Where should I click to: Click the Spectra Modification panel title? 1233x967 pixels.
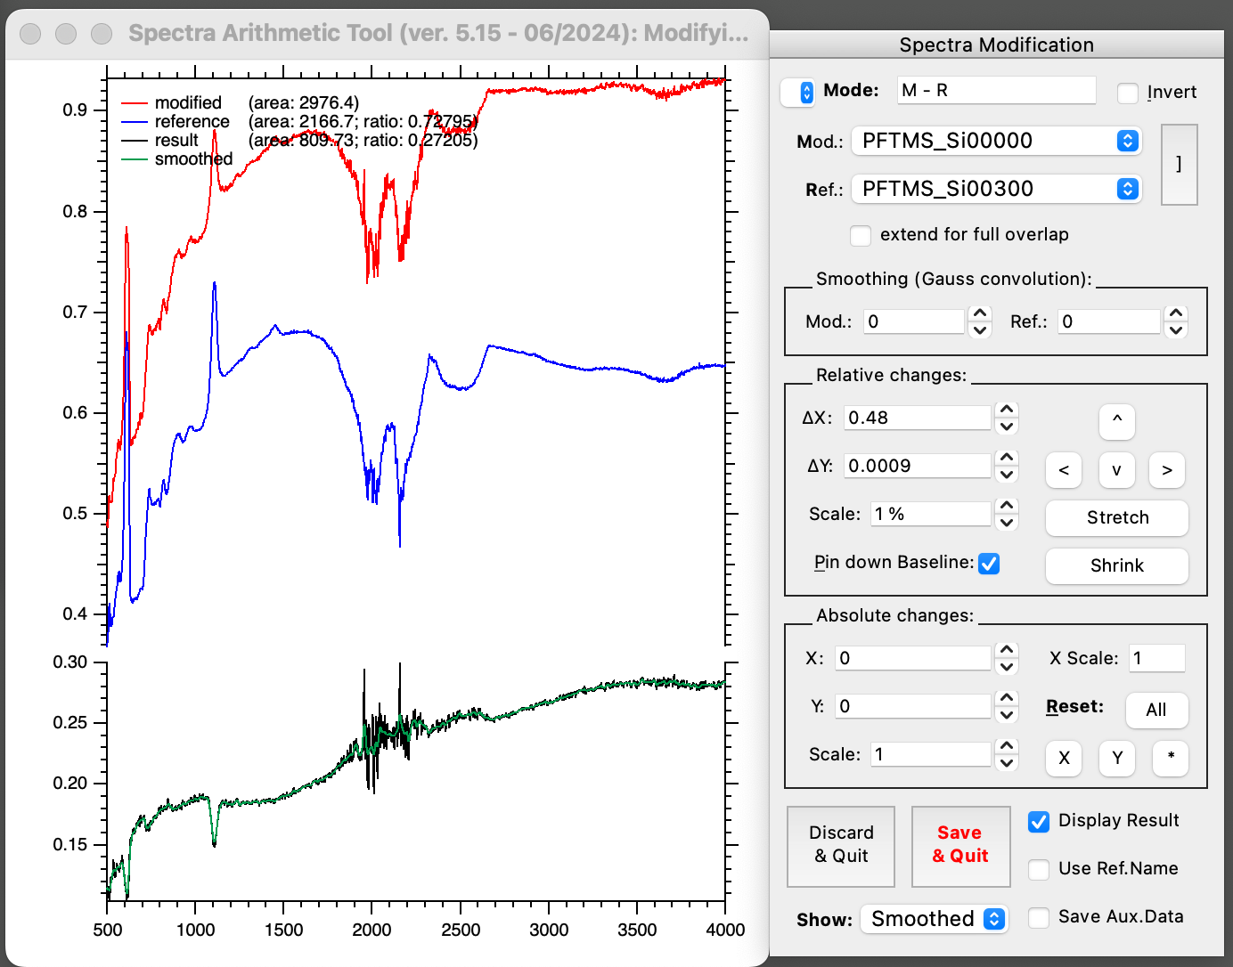point(996,45)
